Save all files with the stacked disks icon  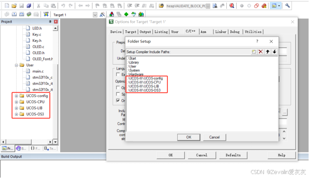click(x=29, y=6)
